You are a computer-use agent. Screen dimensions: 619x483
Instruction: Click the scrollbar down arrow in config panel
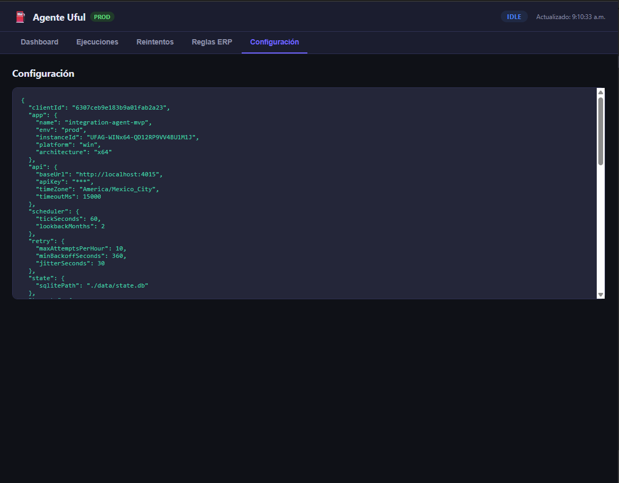(x=600, y=294)
